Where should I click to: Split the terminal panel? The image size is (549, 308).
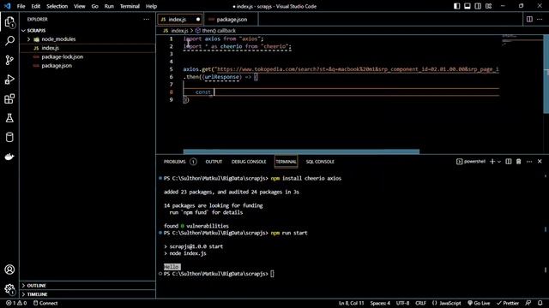coord(509,162)
